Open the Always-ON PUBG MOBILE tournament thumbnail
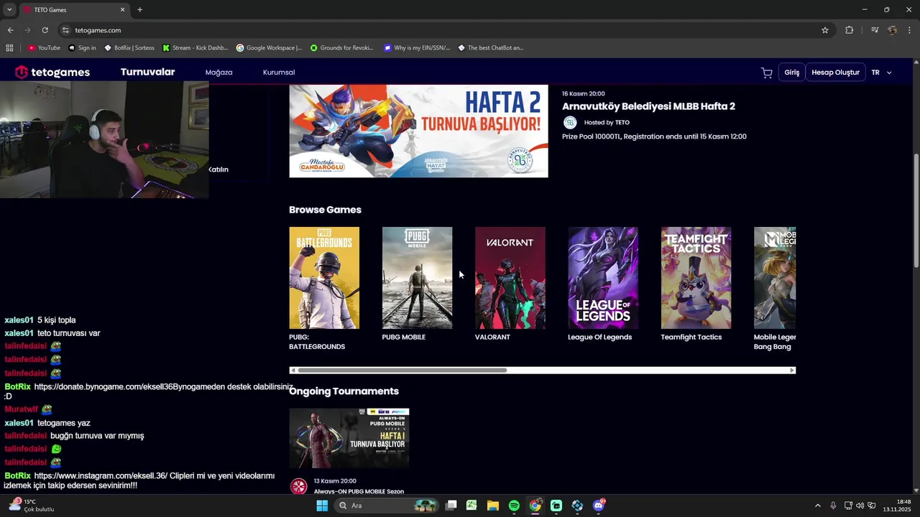The image size is (920, 517). [349, 438]
